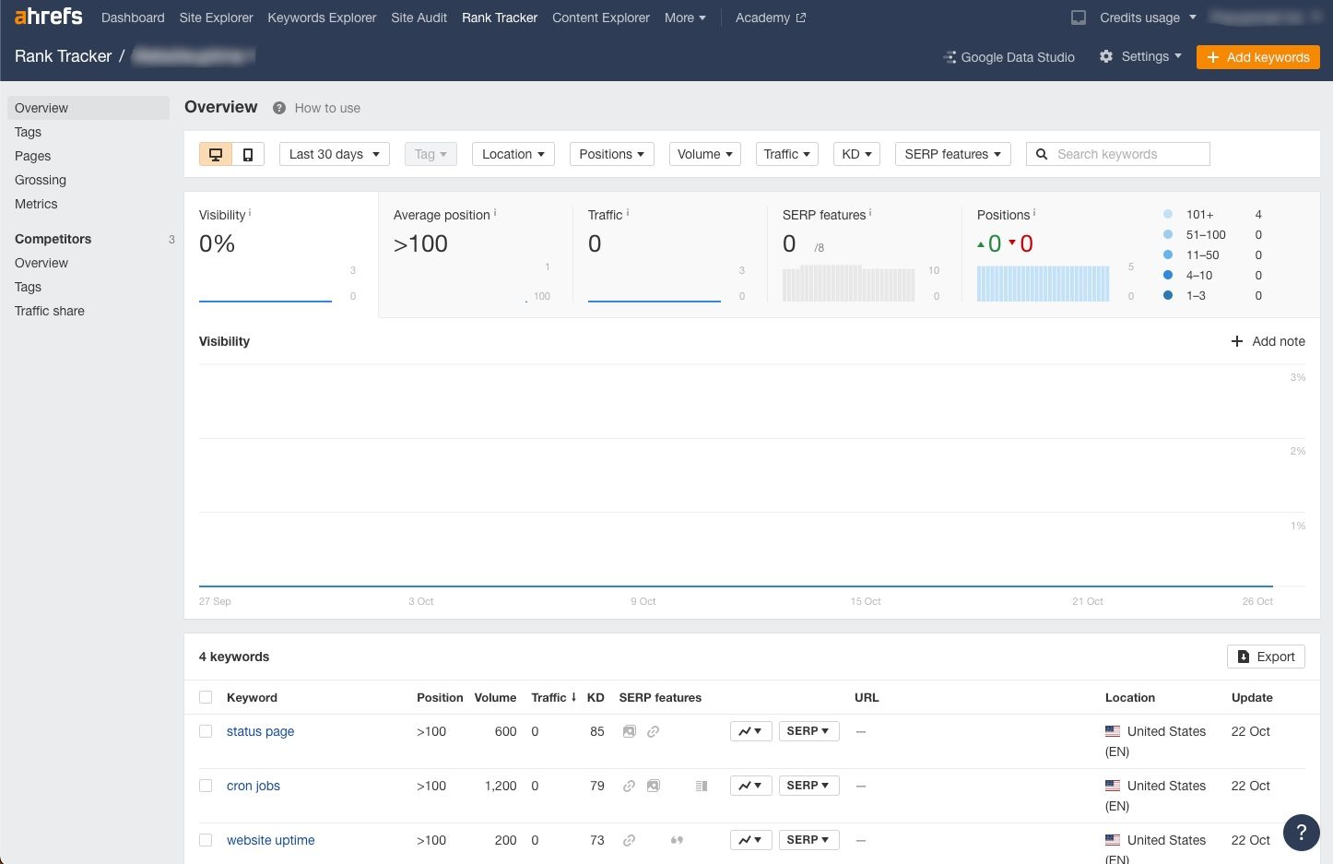Image resolution: width=1333 pixels, height=864 pixels.
Task: Open the website uptime keyword link
Action: 271,840
